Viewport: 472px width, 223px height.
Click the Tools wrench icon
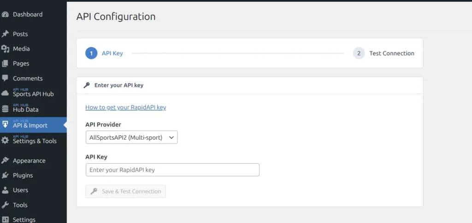tap(5, 205)
